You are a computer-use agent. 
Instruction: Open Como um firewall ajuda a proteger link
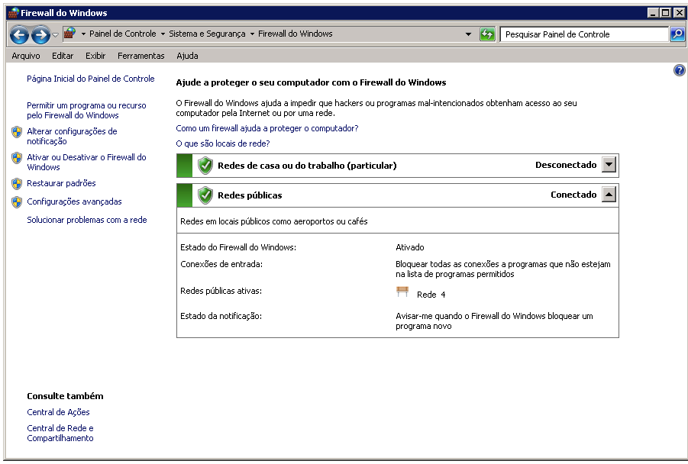coord(266,128)
